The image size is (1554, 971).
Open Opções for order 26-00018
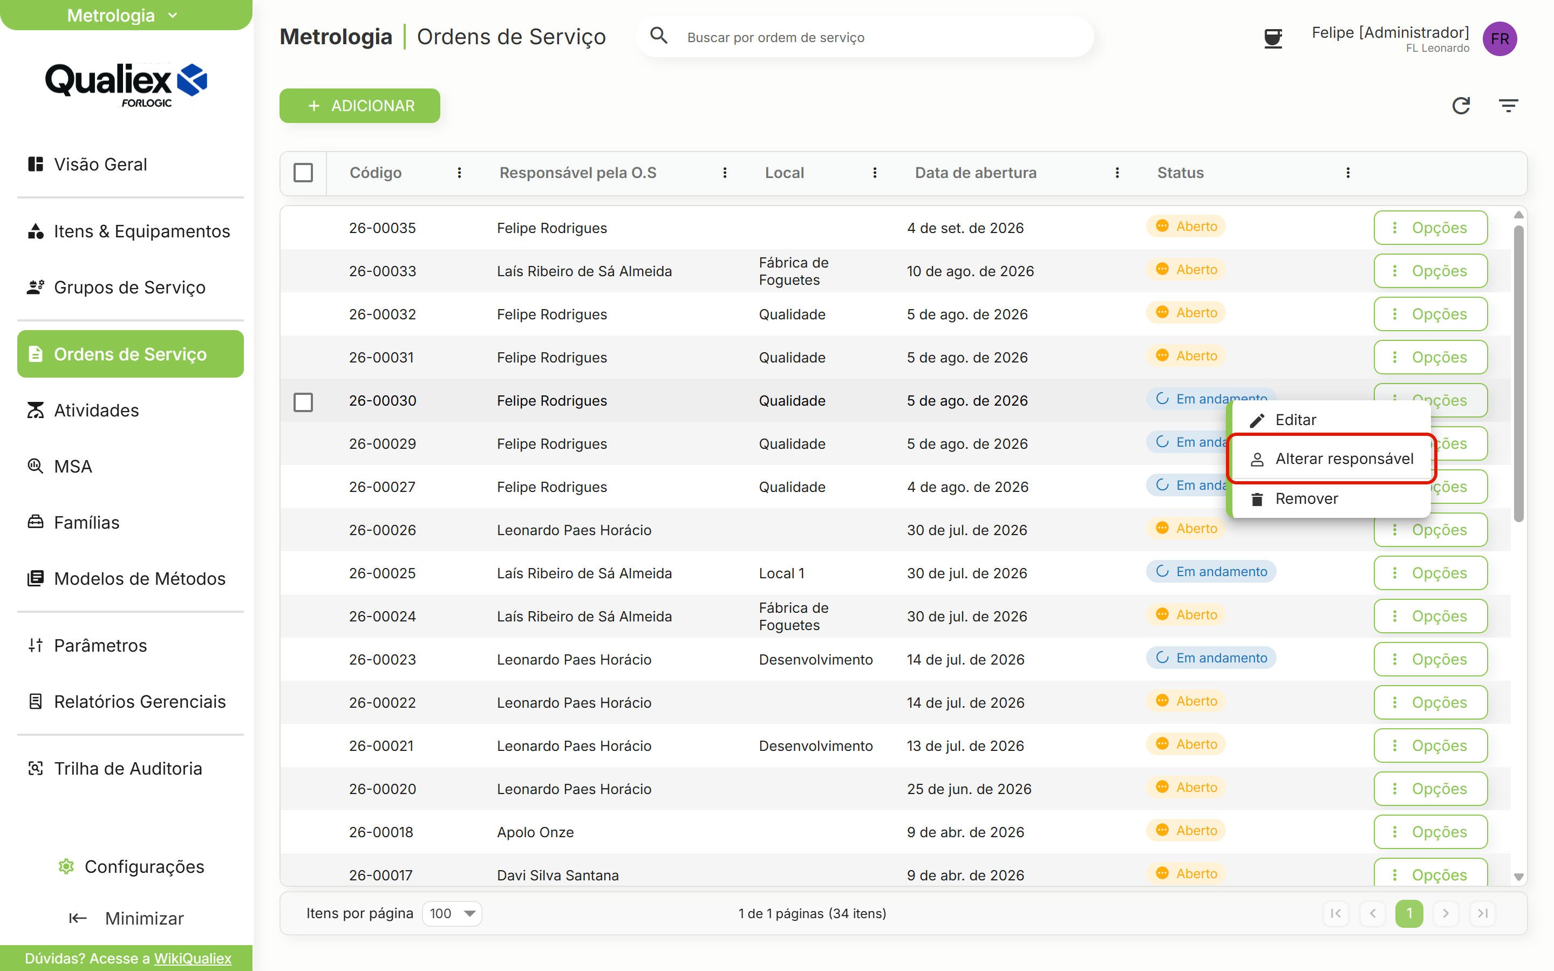1430,832
